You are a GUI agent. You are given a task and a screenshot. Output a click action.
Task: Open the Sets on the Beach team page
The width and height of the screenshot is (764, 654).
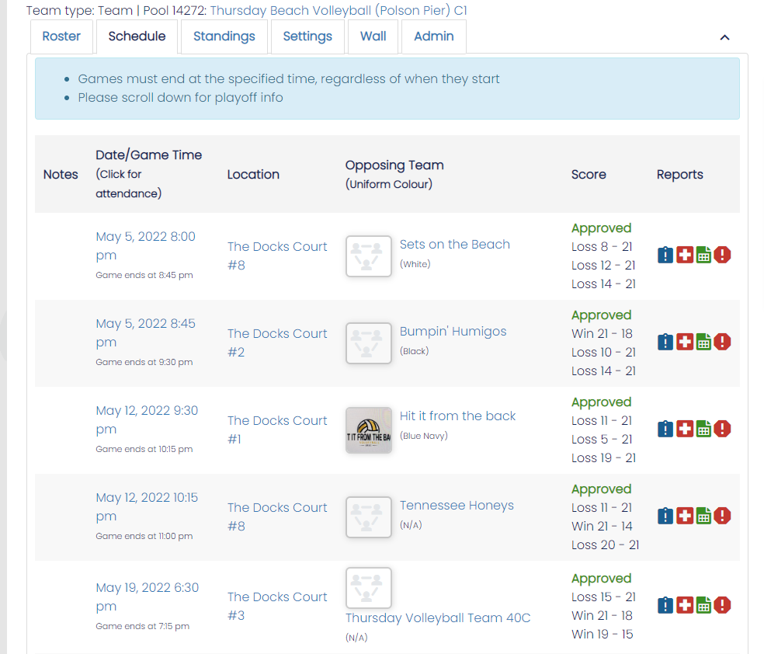click(x=455, y=244)
